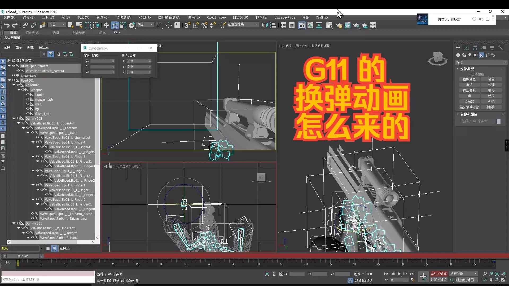The image size is (509, 286).
Task: Open the 脚本(S) menu
Action: [x=261, y=17]
